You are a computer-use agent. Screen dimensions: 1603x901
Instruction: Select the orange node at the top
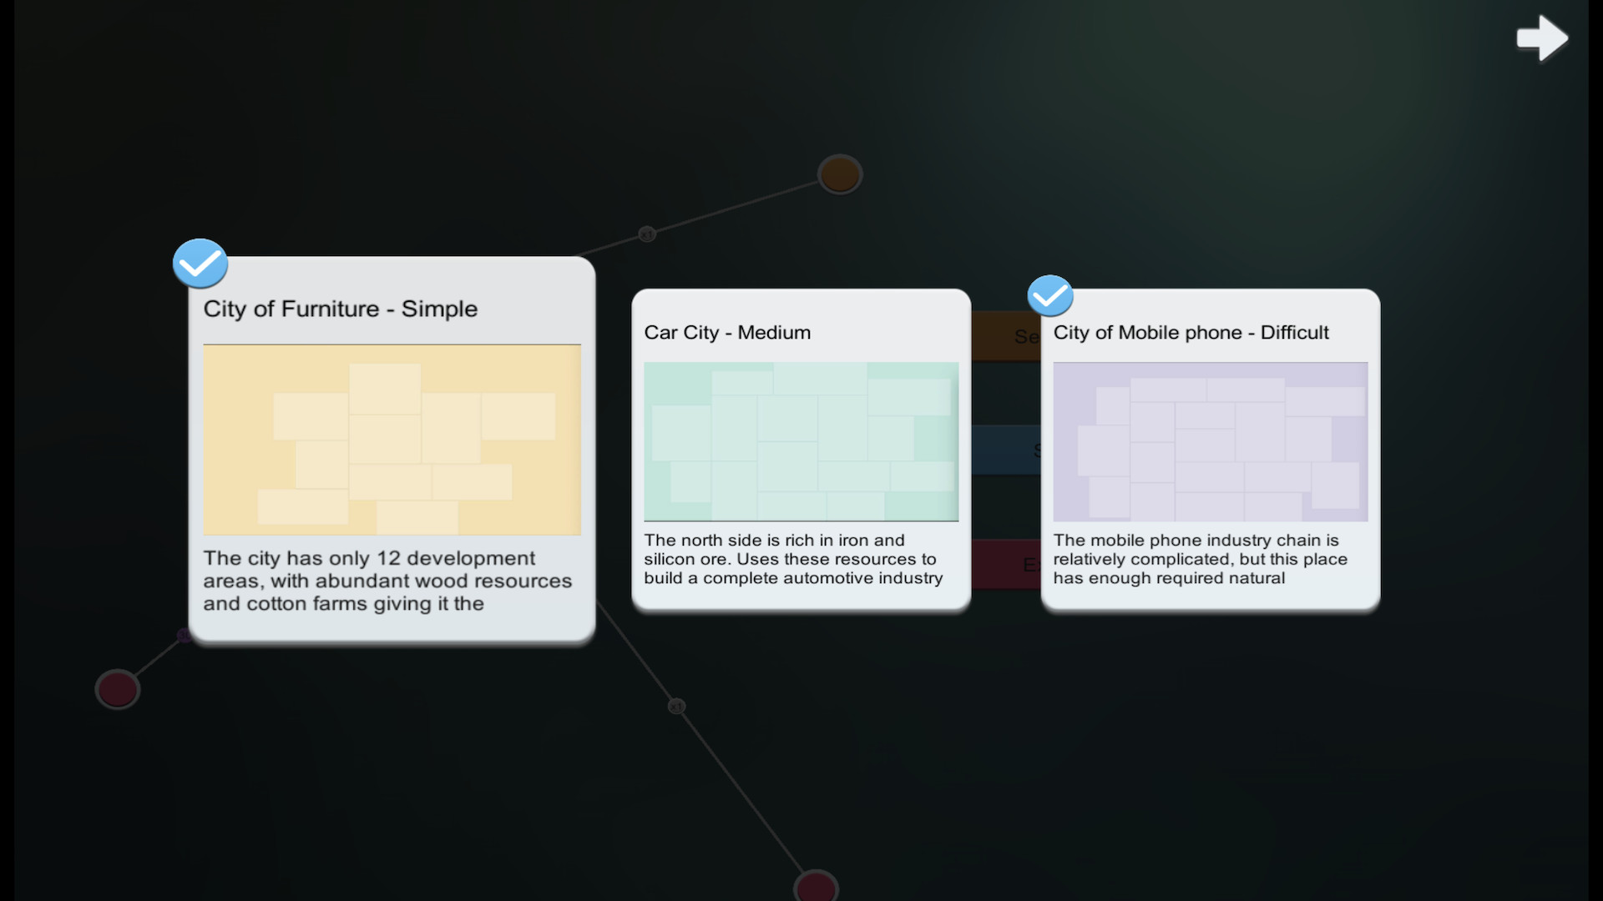pos(840,174)
